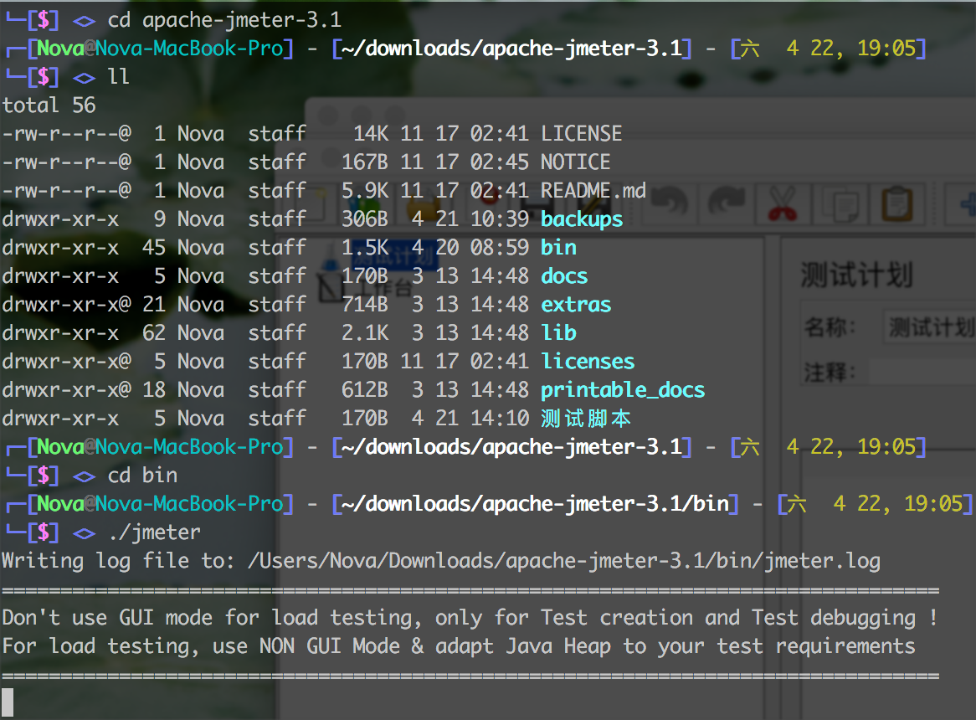Click the 'Don't use GUI mode' warning line
Image resolution: width=976 pixels, height=720 pixels.
coord(470,618)
